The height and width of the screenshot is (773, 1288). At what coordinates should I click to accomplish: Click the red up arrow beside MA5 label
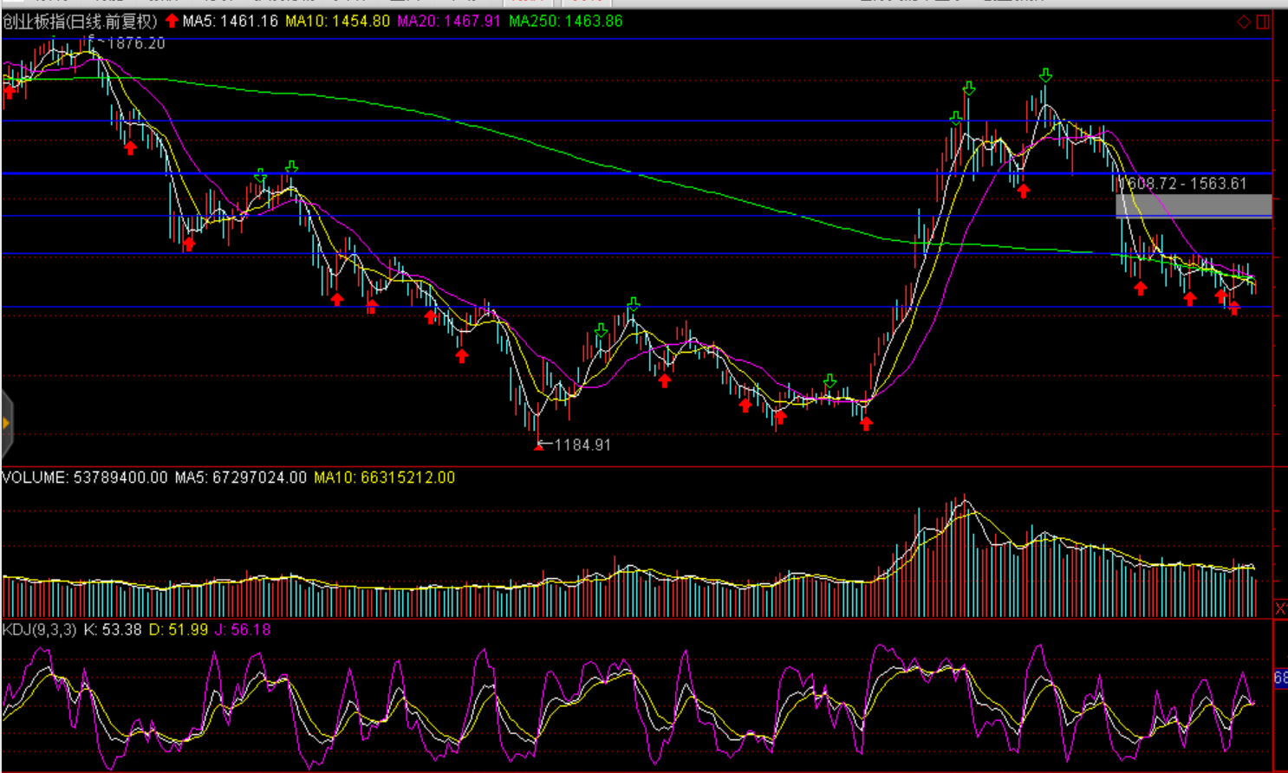[x=172, y=21]
